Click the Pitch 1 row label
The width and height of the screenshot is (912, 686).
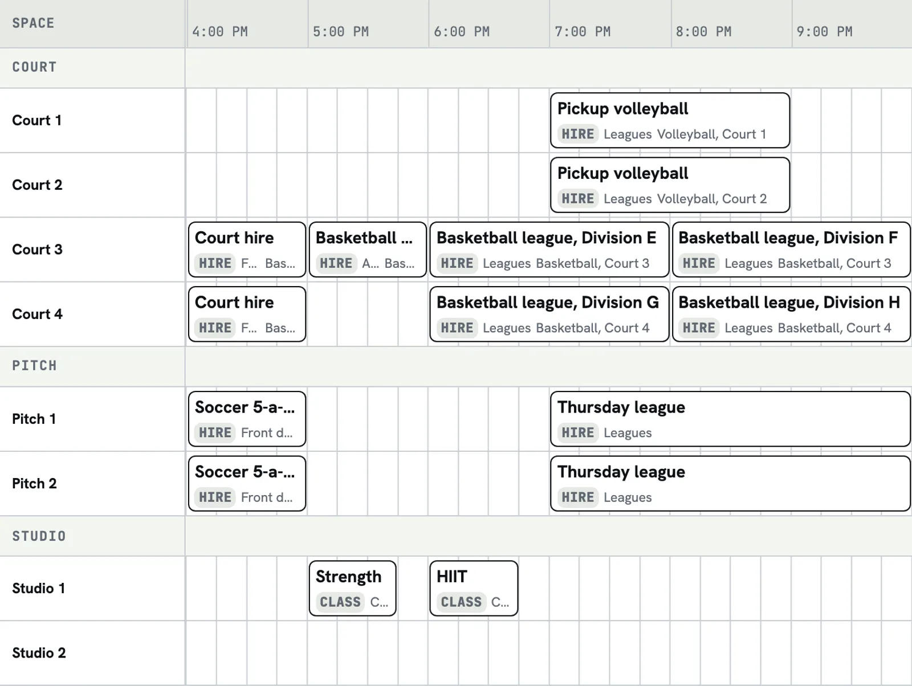coord(34,419)
